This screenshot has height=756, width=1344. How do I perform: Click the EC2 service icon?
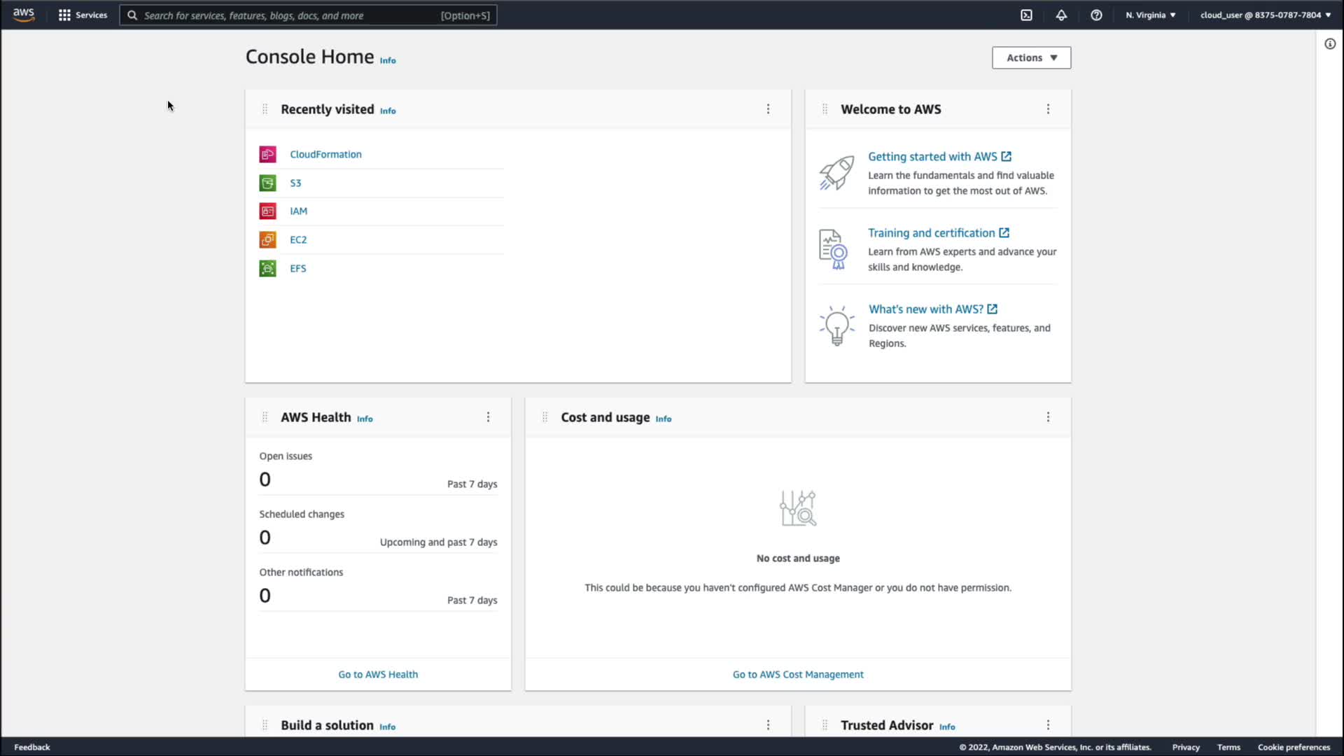pos(267,239)
